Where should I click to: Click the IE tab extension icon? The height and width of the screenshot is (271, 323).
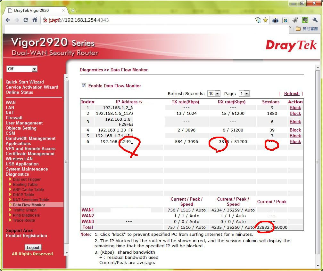285,20
